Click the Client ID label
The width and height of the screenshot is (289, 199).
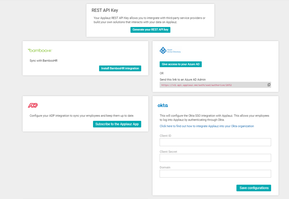coord(165,136)
